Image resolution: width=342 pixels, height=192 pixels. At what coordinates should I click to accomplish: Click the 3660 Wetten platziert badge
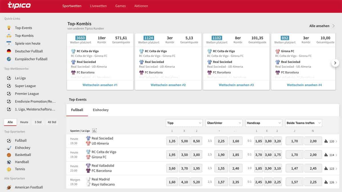81,38
